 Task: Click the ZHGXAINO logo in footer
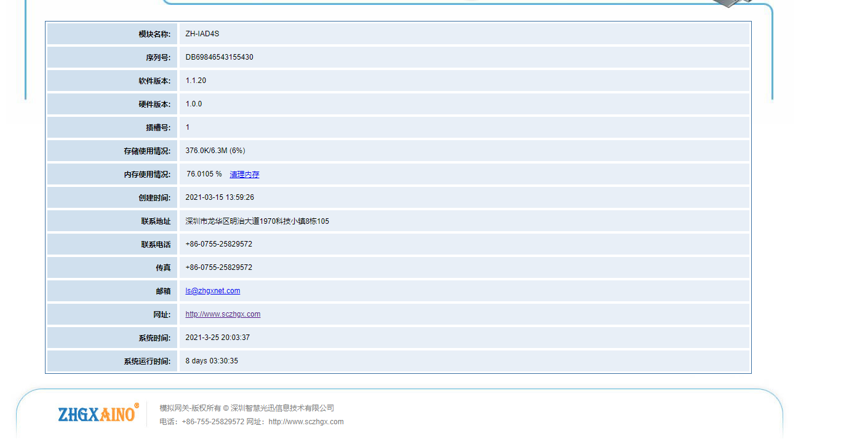coord(98,414)
